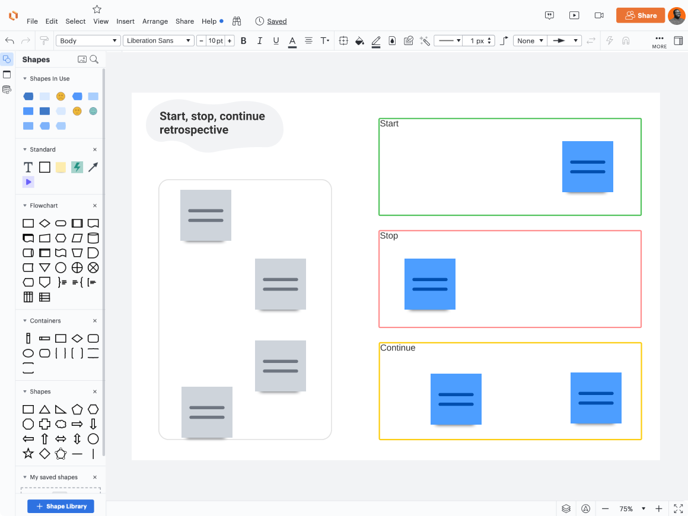Image resolution: width=688 pixels, height=516 pixels.
Task: Open the Insert menu
Action: [x=125, y=21]
